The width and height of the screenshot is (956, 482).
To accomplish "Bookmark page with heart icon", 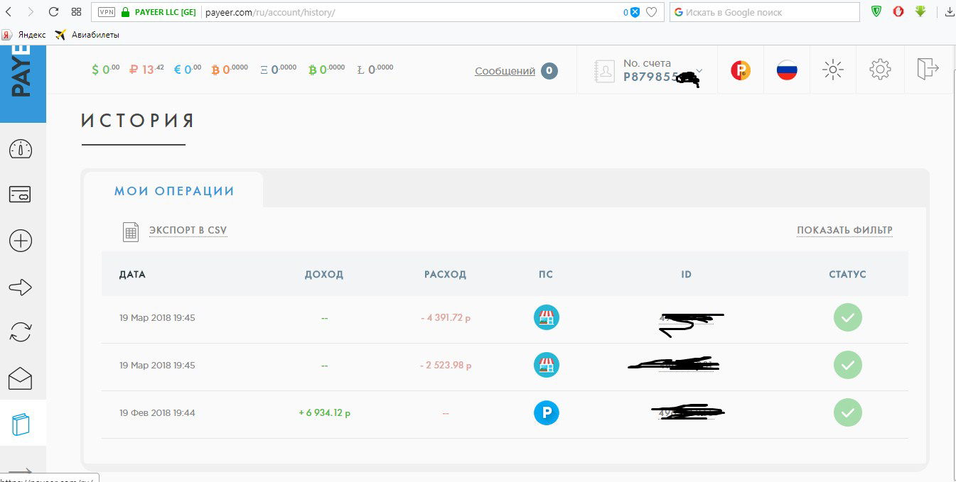I will (651, 12).
